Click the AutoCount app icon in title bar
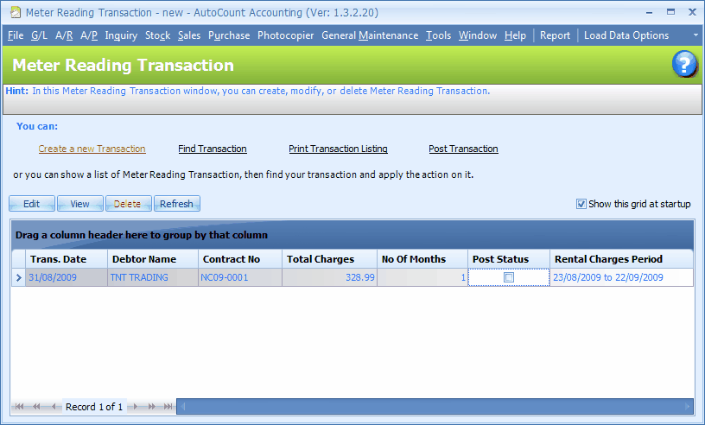Viewport: 705px width, 425px height. [16, 12]
